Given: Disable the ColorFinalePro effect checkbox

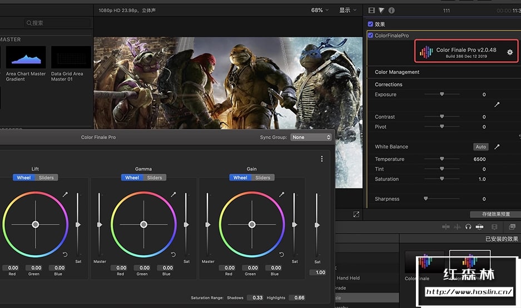Looking at the screenshot, I should 370,35.
